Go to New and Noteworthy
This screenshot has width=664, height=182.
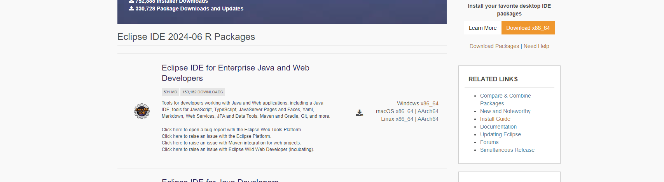click(x=505, y=111)
